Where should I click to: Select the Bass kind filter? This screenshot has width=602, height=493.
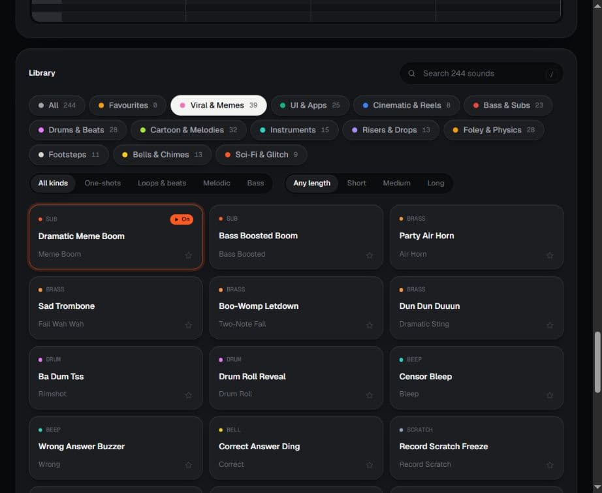pyautogui.click(x=255, y=183)
